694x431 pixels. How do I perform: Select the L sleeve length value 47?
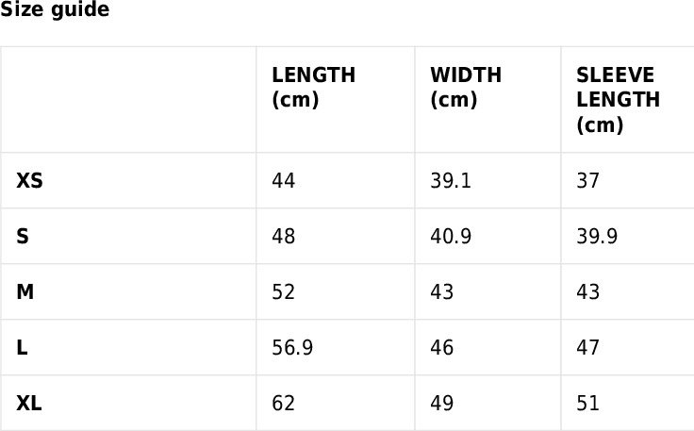point(587,347)
